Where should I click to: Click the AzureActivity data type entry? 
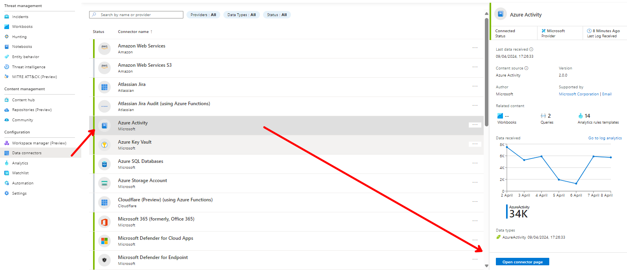coord(530,237)
